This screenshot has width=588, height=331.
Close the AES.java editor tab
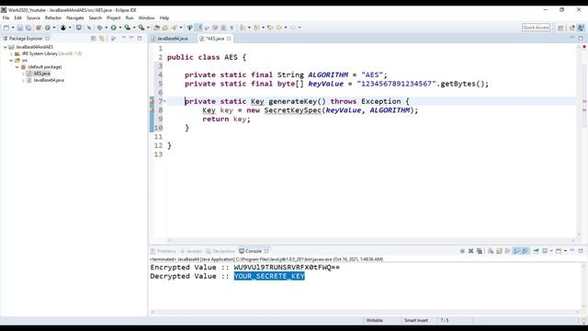pyautogui.click(x=229, y=39)
